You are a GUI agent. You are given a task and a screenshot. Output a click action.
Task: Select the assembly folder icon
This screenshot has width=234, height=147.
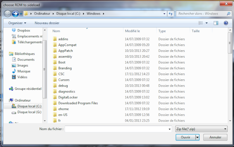[x=55, y=56]
